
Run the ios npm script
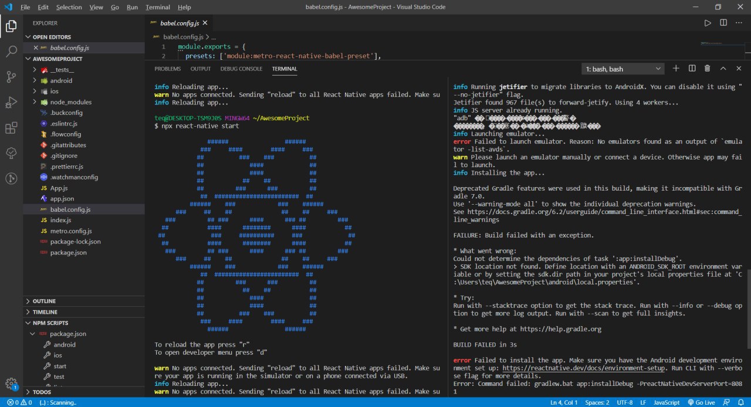[57, 355]
